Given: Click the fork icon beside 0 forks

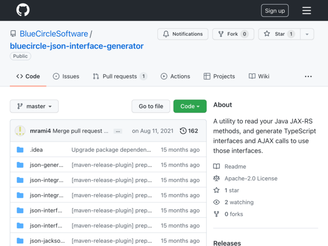Looking at the screenshot, I should [x=216, y=214].
